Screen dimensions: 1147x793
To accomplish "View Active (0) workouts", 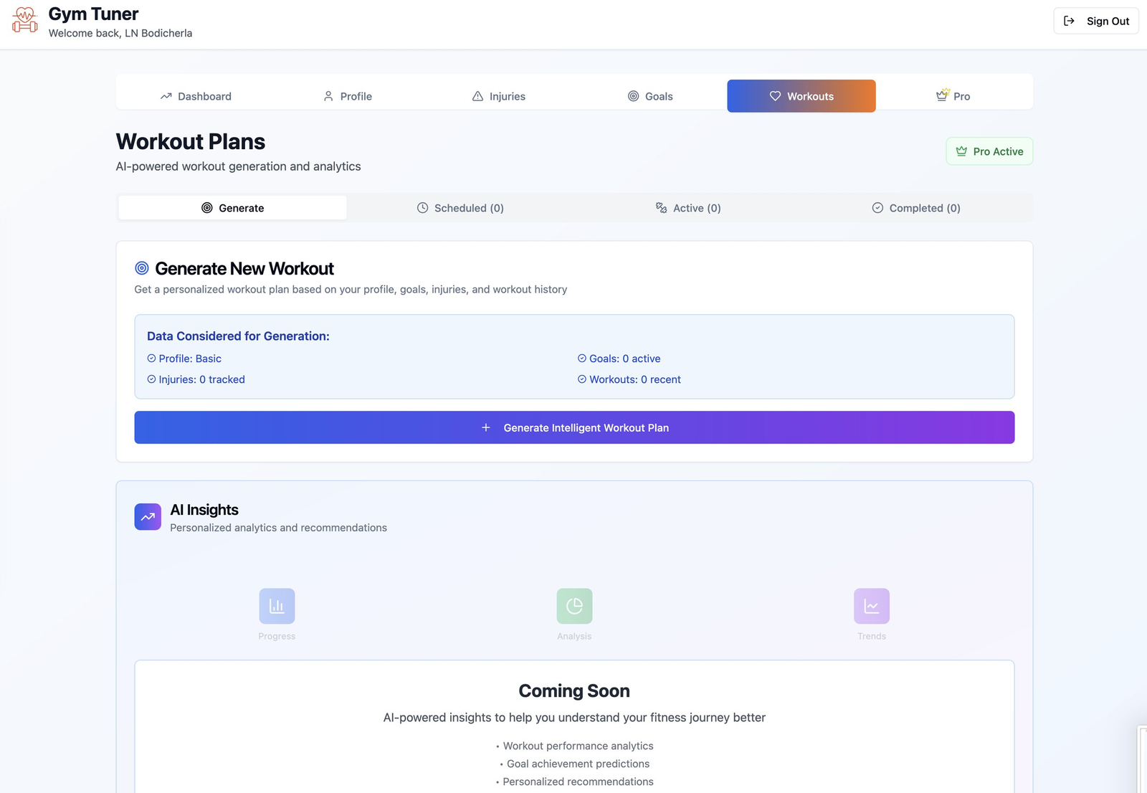I will pyautogui.click(x=688, y=208).
